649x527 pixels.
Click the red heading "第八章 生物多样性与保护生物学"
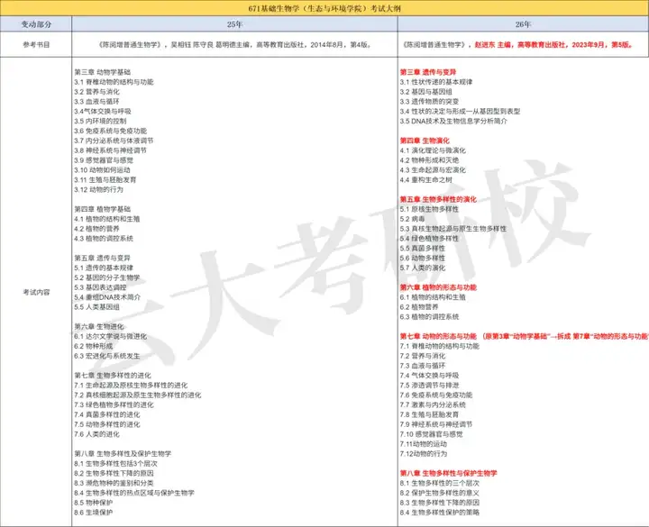(x=449, y=473)
